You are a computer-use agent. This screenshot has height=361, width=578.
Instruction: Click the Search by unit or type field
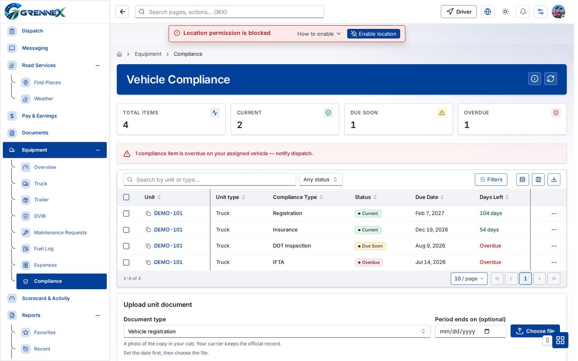[210, 180]
